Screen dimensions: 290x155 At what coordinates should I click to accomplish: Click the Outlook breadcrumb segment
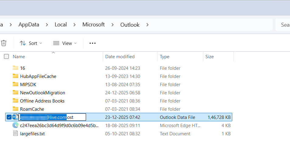[x=130, y=25]
